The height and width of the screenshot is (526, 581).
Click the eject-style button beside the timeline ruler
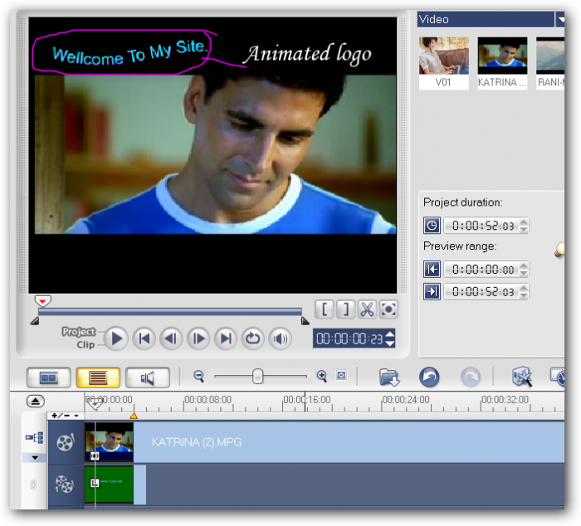click(x=36, y=402)
